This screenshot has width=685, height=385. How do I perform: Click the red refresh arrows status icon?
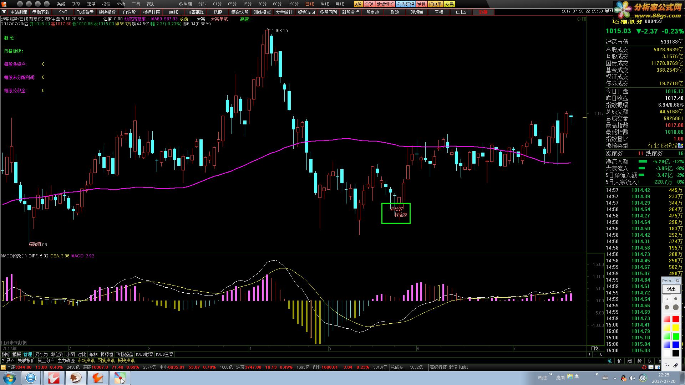(644, 367)
